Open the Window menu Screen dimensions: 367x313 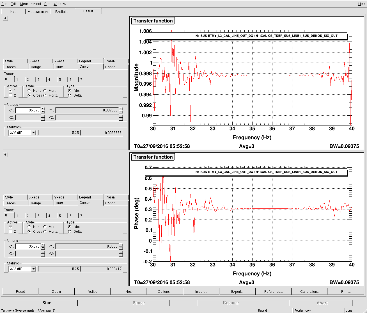60,4
